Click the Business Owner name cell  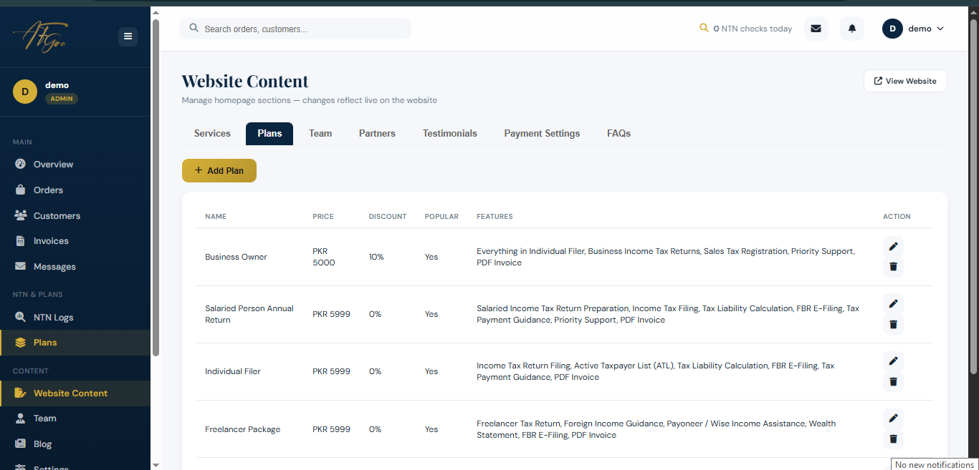[x=236, y=257]
